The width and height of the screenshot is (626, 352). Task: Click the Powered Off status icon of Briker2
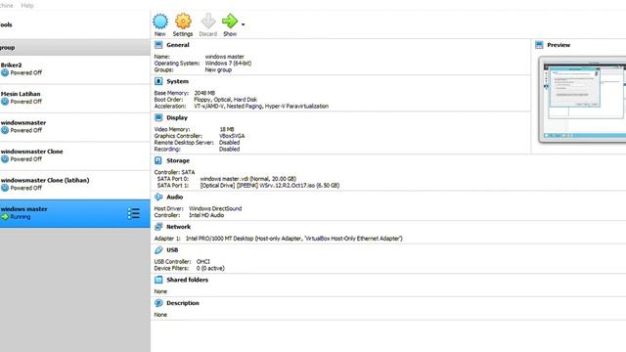[x=5, y=72]
